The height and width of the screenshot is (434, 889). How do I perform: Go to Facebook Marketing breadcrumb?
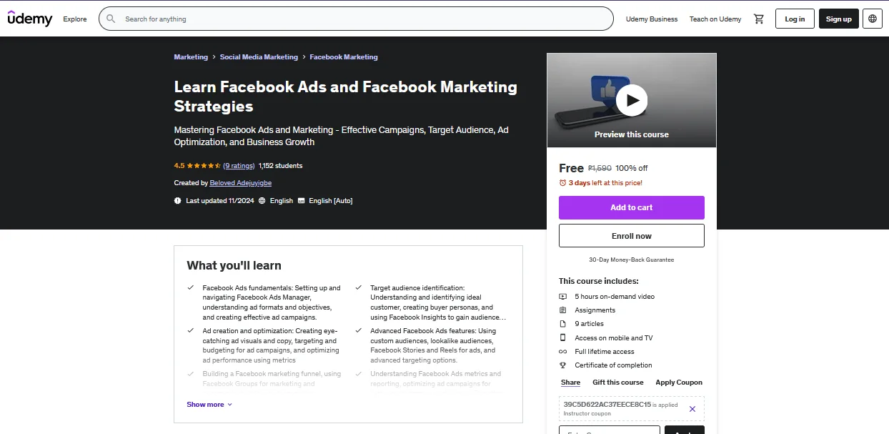[344, 57]
